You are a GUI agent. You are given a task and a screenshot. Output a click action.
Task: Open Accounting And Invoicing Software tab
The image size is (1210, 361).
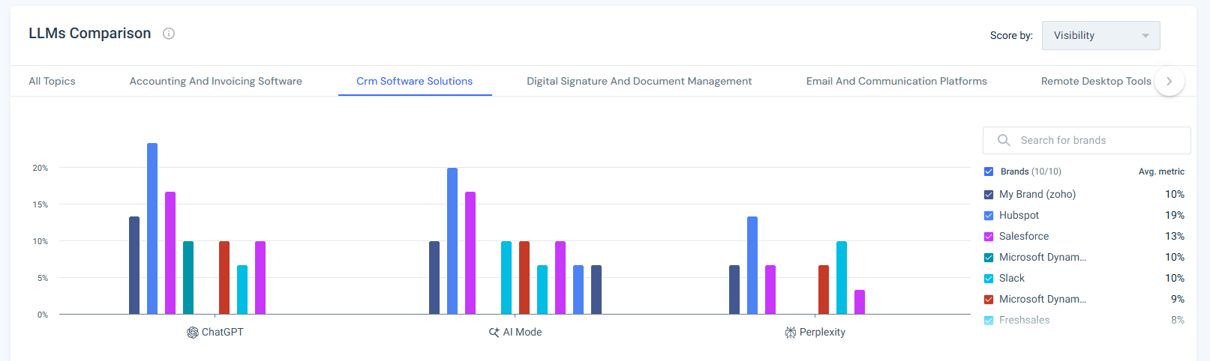[216, 81]
